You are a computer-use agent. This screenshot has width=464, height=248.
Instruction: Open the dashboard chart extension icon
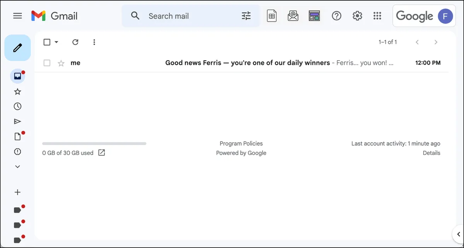(314, 16)
